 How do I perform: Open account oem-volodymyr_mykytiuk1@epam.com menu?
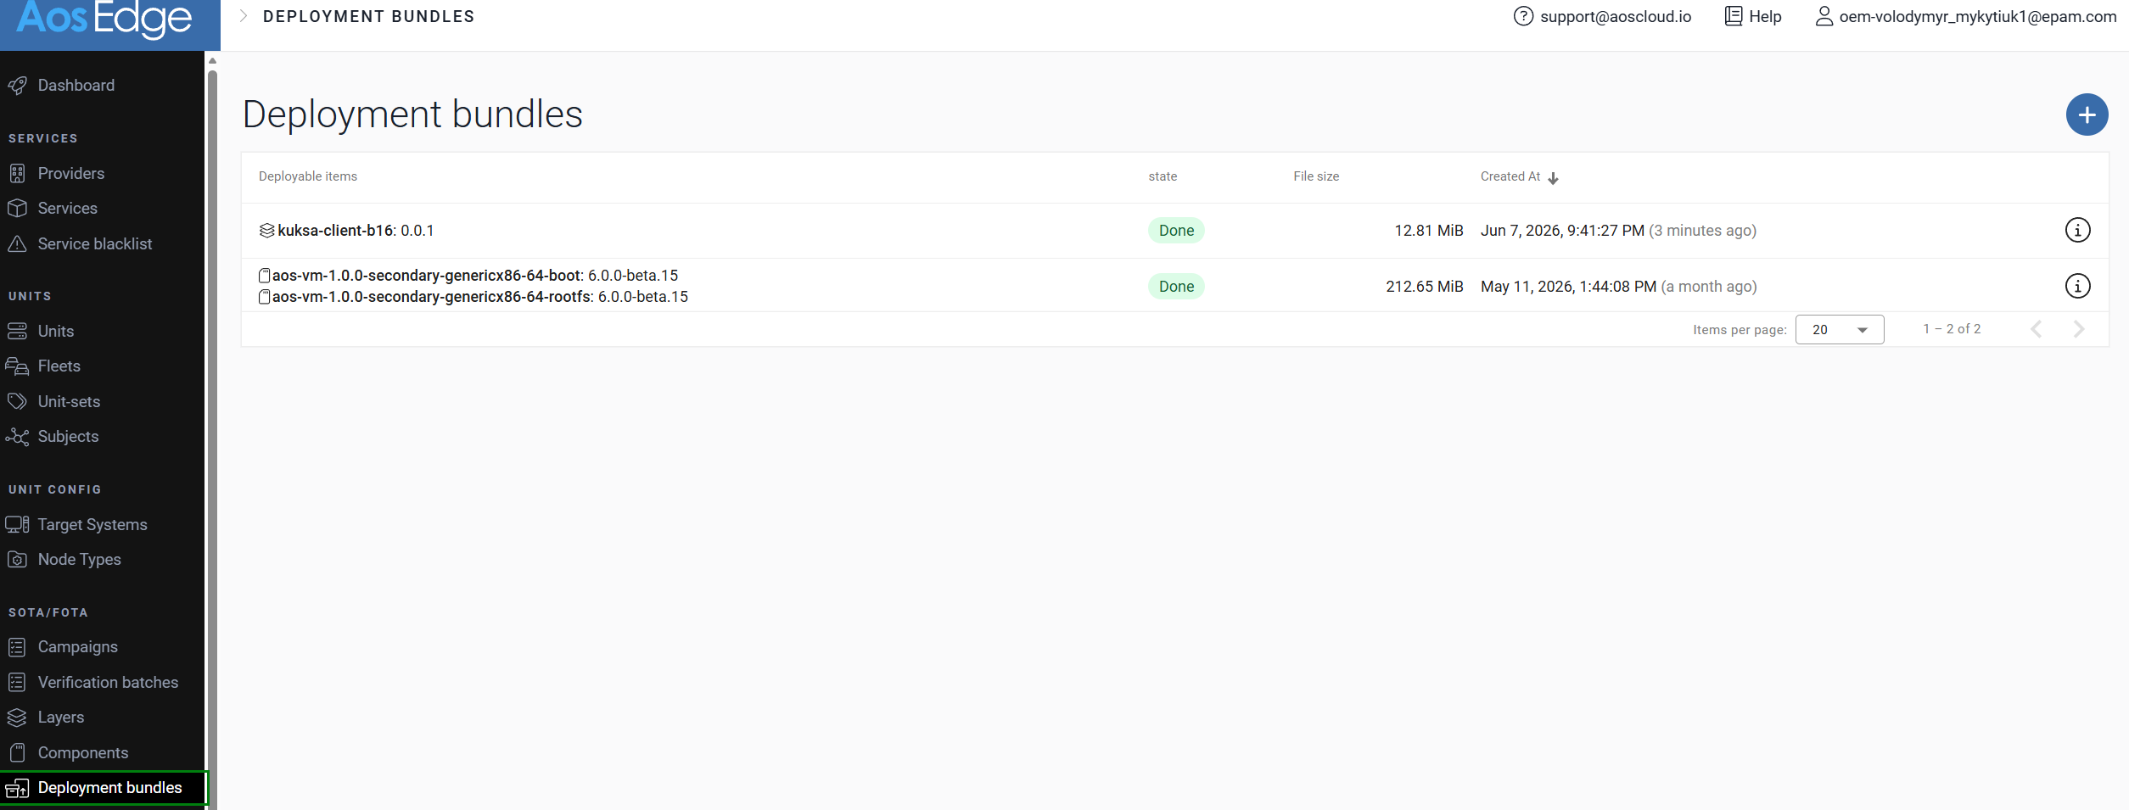(1978, 16)
